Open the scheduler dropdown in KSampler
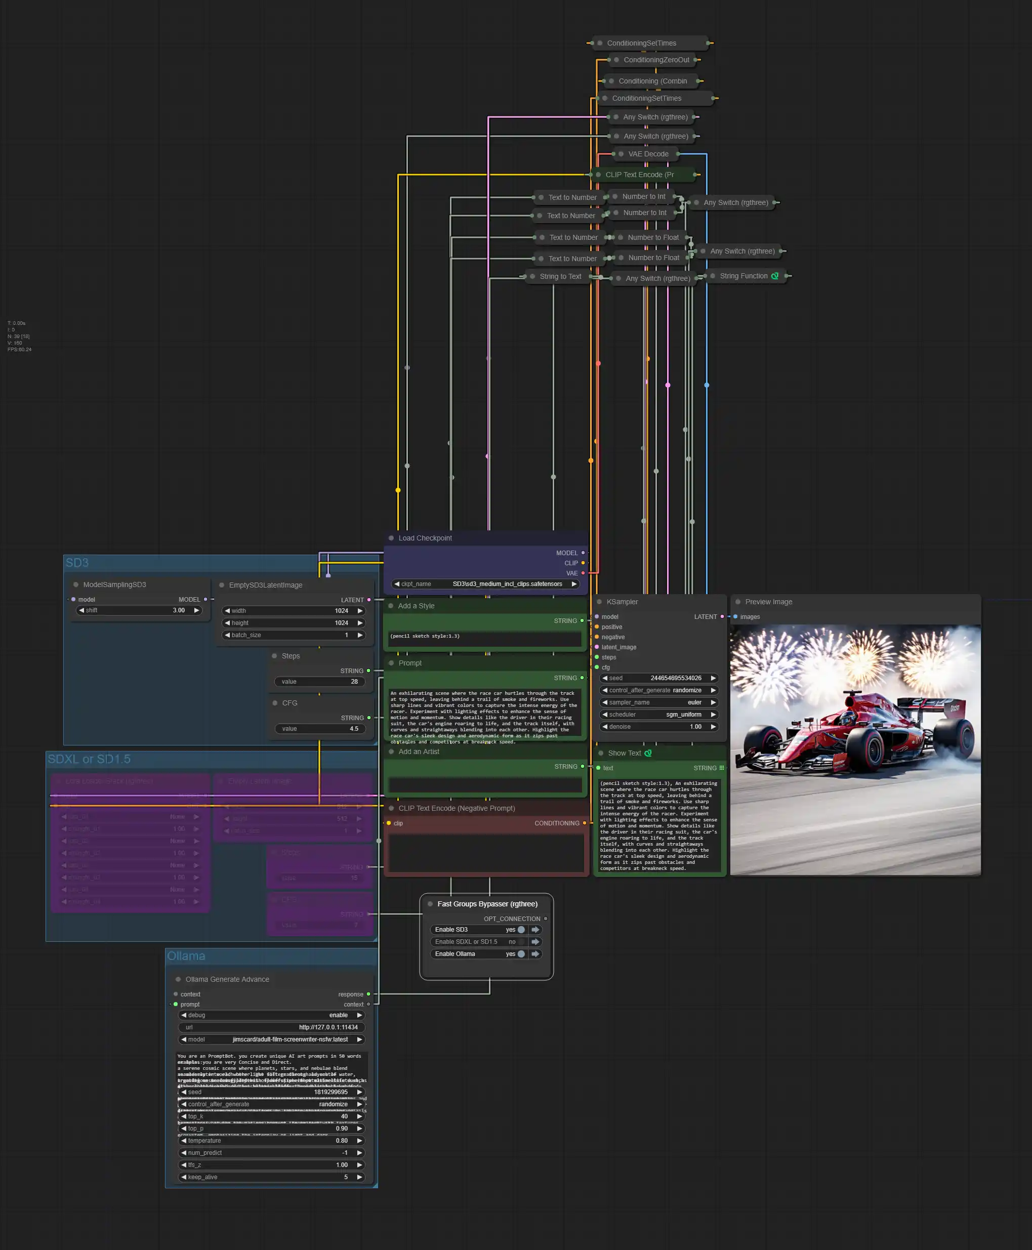Image resolution: width=1032 pixels, height=1250 pixels. tap(658, 715)
